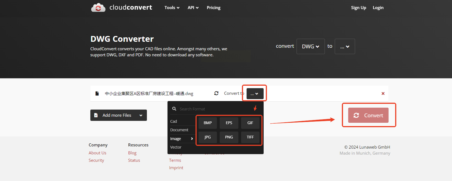Image resolution: width=452 pixels, height=181 pixels.
Task: Click the refresh arrows icon next to Convert to
Action: (216, 93)
